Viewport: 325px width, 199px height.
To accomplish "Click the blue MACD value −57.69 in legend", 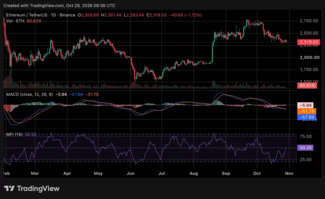I will pyautogui.click(x=76, y=94).
